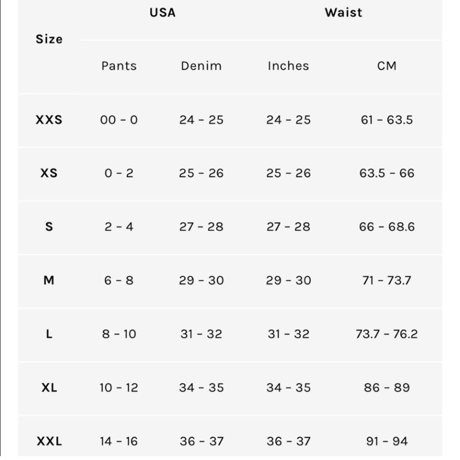Viewport: 460px width, 460px height.
Task: Click the CM column subheader
Action: (x=387, y=66)
